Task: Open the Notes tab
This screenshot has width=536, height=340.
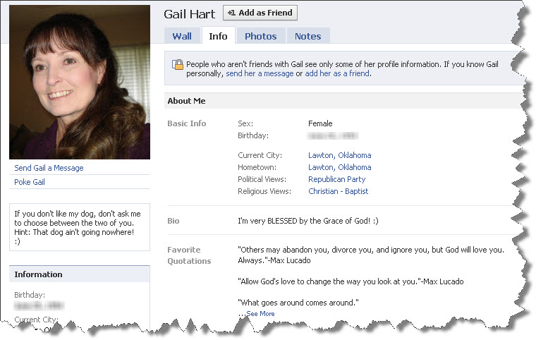Action: 307,36
